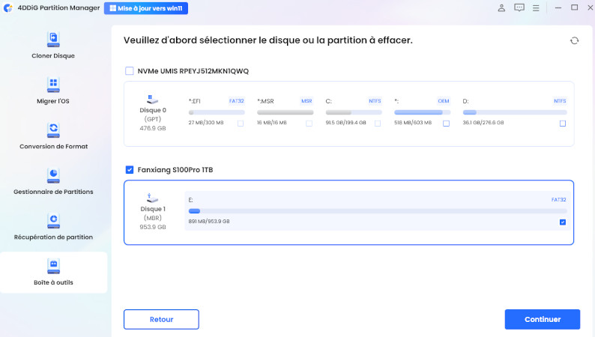Click the Disque 1 label
The height and width of the screenshot is (337, 595).
click(153, 209)
